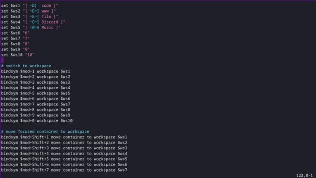Place cursor on bindsym $mod+1 workspace line
The height and width of the screenshot is (178, 316).
pos(35,71)
